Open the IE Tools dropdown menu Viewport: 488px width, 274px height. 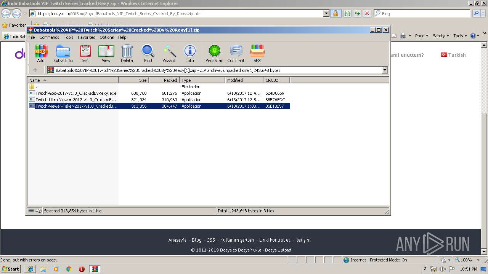460,36
